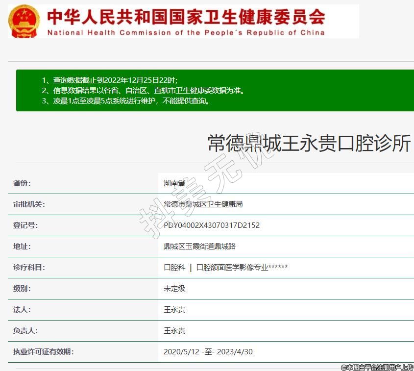Click the copyright watermark at bottom right

click(x=377, y=367)
